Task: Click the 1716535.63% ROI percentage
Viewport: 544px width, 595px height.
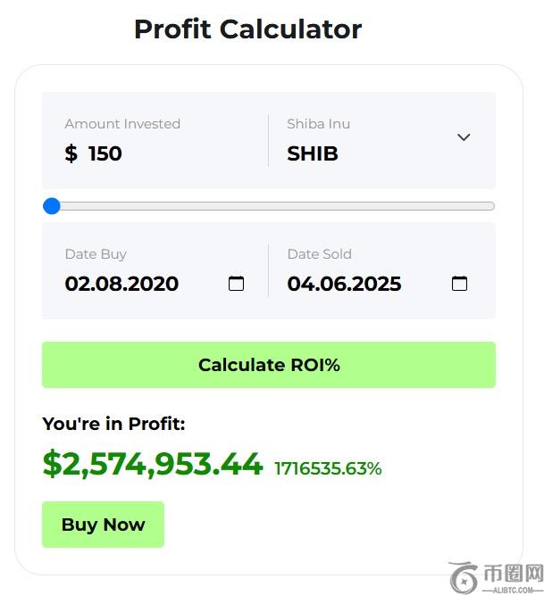Action: 328,468
